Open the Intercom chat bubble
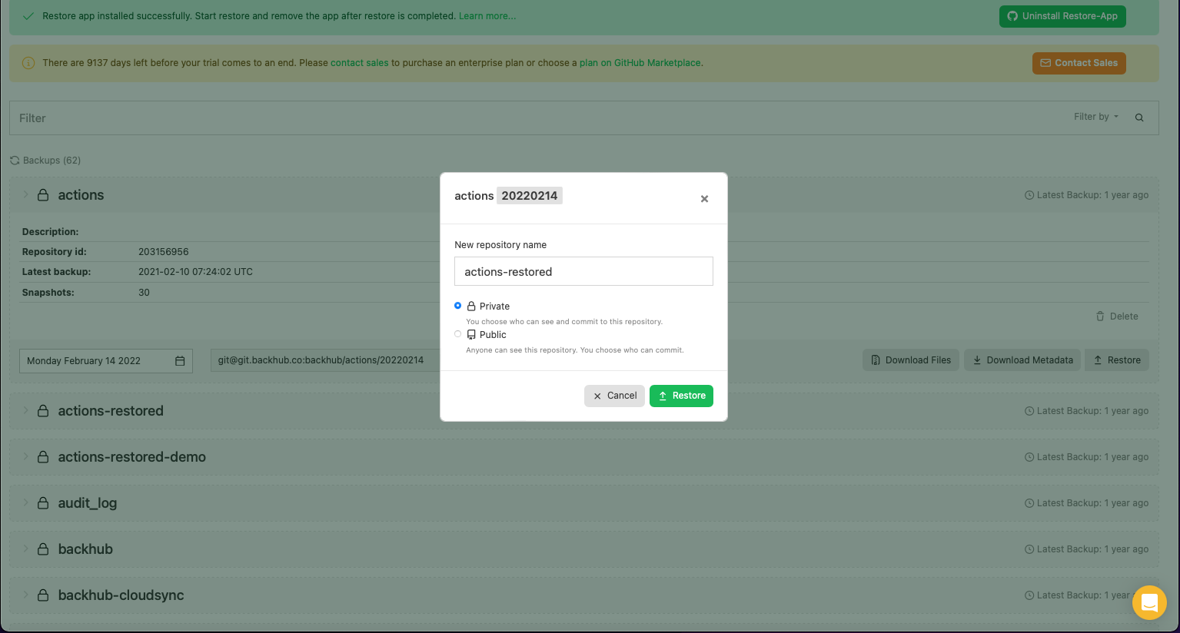 coord(1149,603)
